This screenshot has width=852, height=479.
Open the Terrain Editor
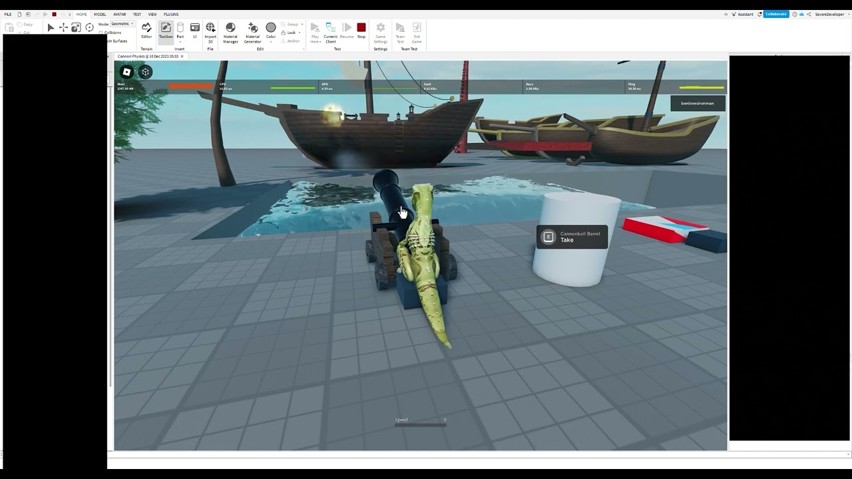click(146, 31)
